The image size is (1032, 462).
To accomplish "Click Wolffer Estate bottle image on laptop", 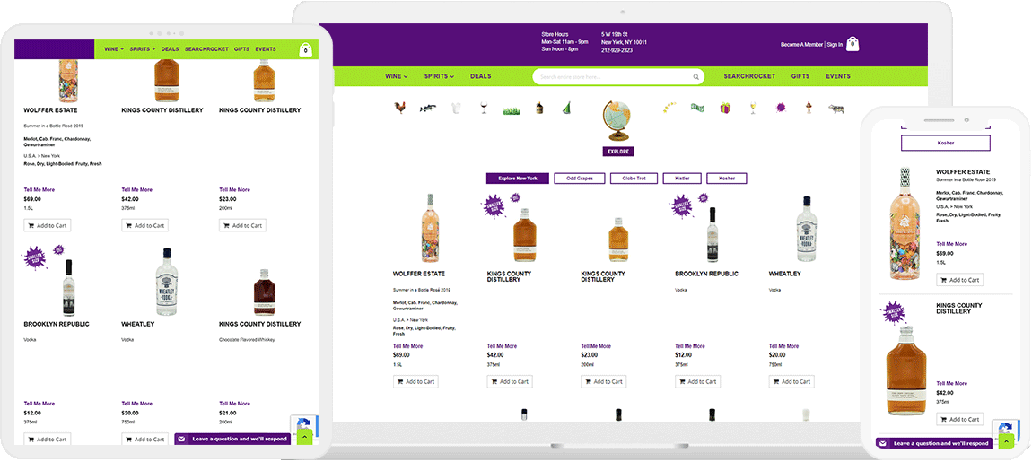I will click(431, 228).
